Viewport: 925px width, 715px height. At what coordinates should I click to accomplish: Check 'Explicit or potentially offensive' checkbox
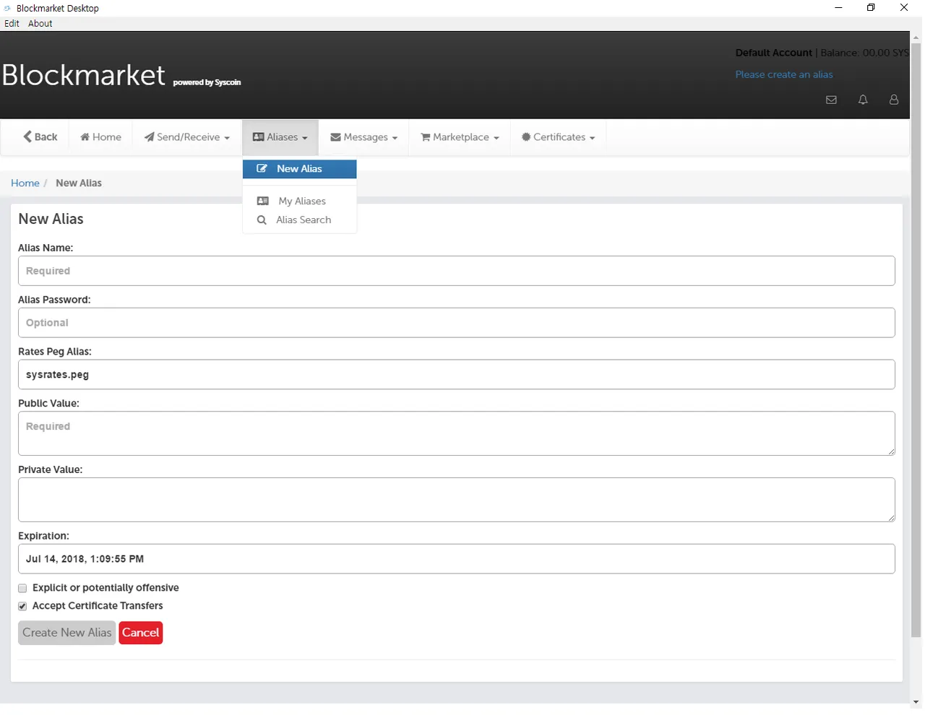(22, 589)
